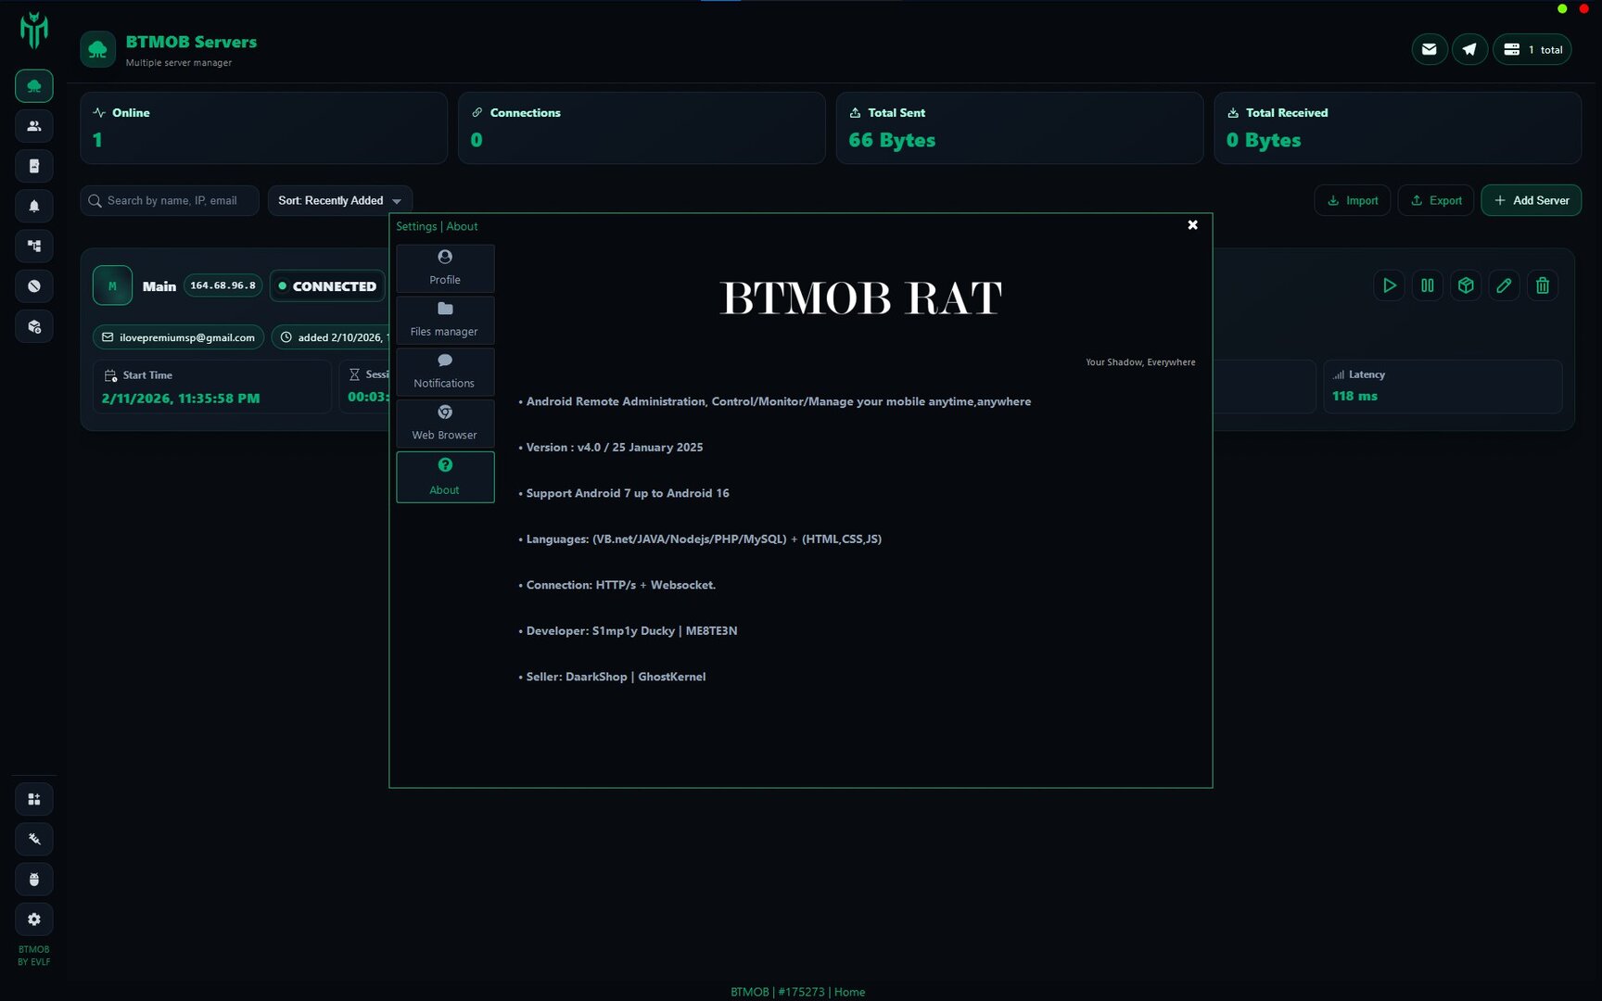Click the Add Server button
The height and width of the screenshot is (1001, 1602).
[x=1531, y=200]
